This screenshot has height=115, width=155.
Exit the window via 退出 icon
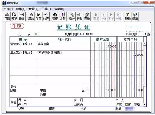coord(135,17)
